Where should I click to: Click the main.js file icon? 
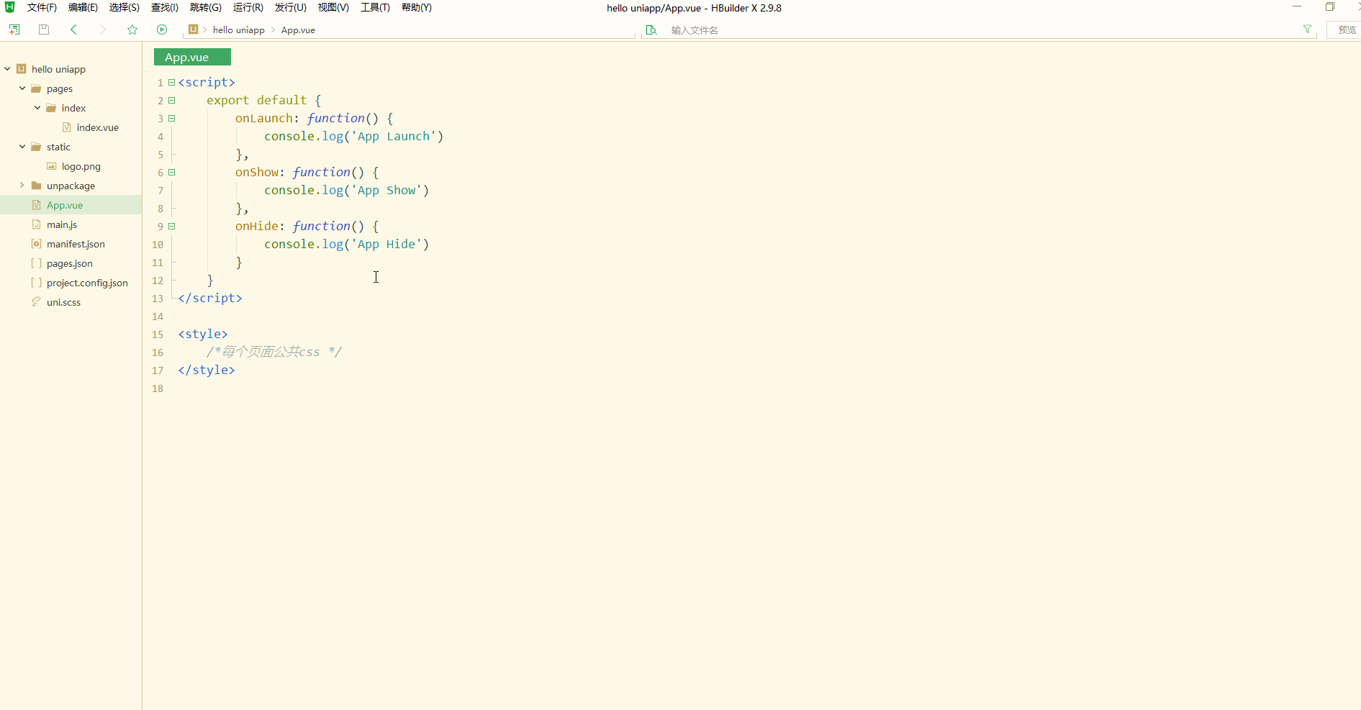[36, 224]
